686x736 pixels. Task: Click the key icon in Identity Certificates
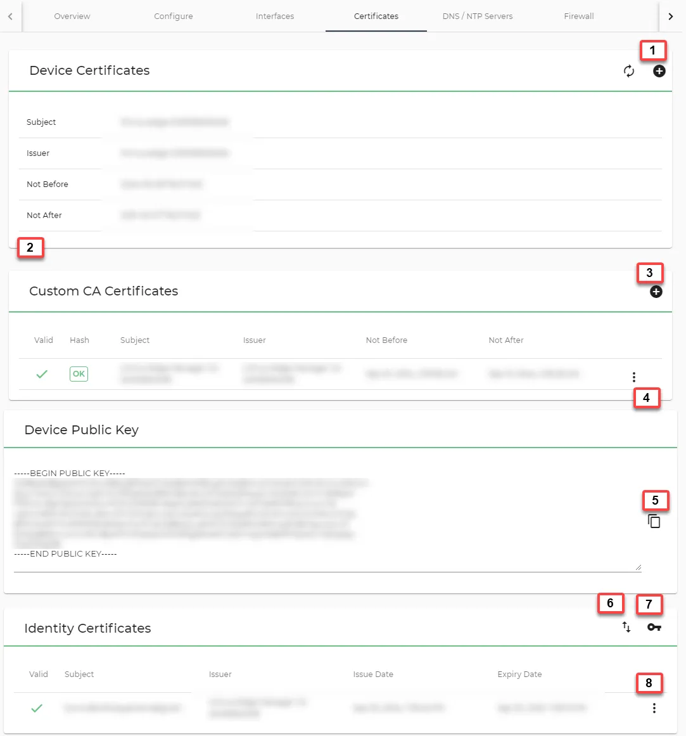pyautogui.click(x=654, y=627)
